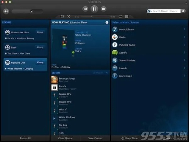Click Clear Queue button
Viewport: 189px width, 142px height.
coord(65,138)
